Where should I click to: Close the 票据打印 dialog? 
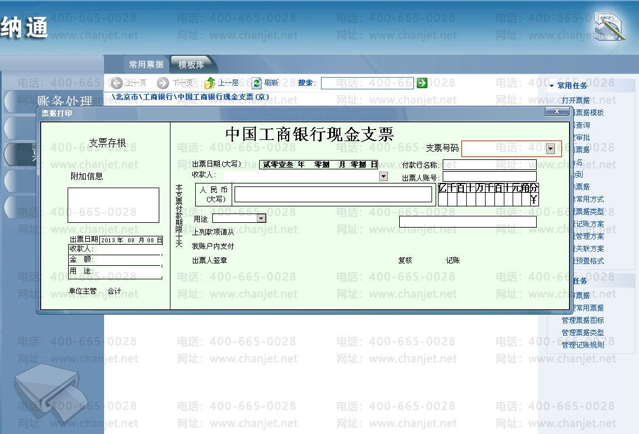(x=557, y=111)
